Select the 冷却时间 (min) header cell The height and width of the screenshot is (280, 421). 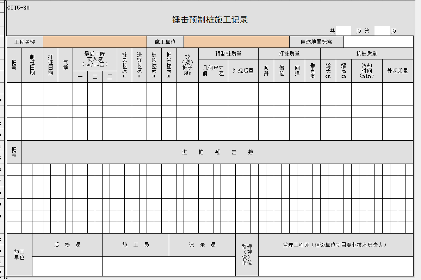tap(366, 71)
